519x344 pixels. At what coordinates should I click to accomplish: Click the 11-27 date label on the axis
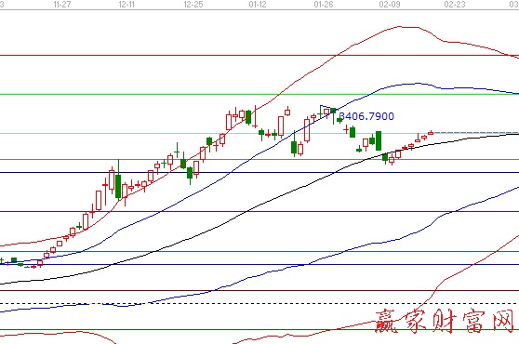pyautogui.click(x=62, y=5)
